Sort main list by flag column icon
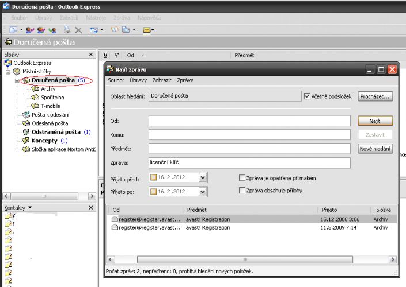Screen dimensions: 406x287 click(117, 55)
